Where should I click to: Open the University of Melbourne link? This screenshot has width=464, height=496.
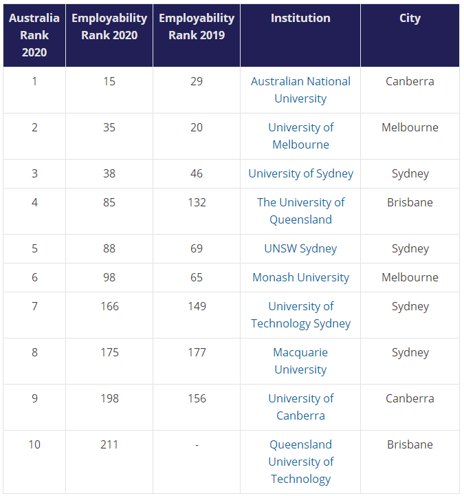(x=300, y=136)
